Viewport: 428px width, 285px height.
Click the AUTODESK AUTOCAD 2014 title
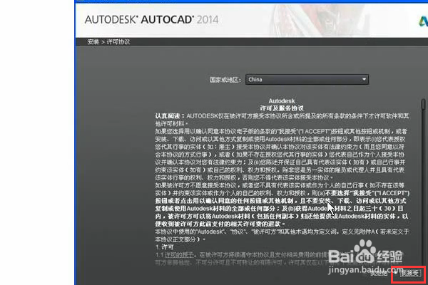point(151,20)
